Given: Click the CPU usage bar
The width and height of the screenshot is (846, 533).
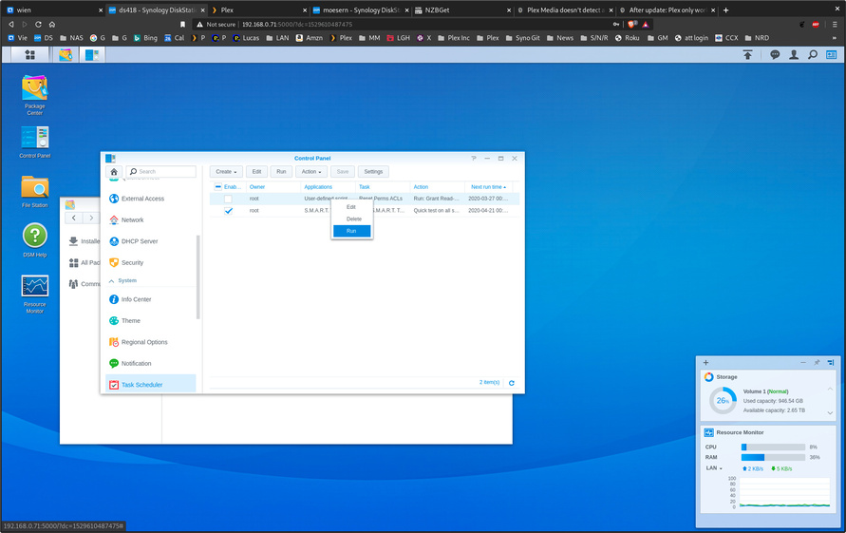Looking at the screenshot, I should (773, 447).
